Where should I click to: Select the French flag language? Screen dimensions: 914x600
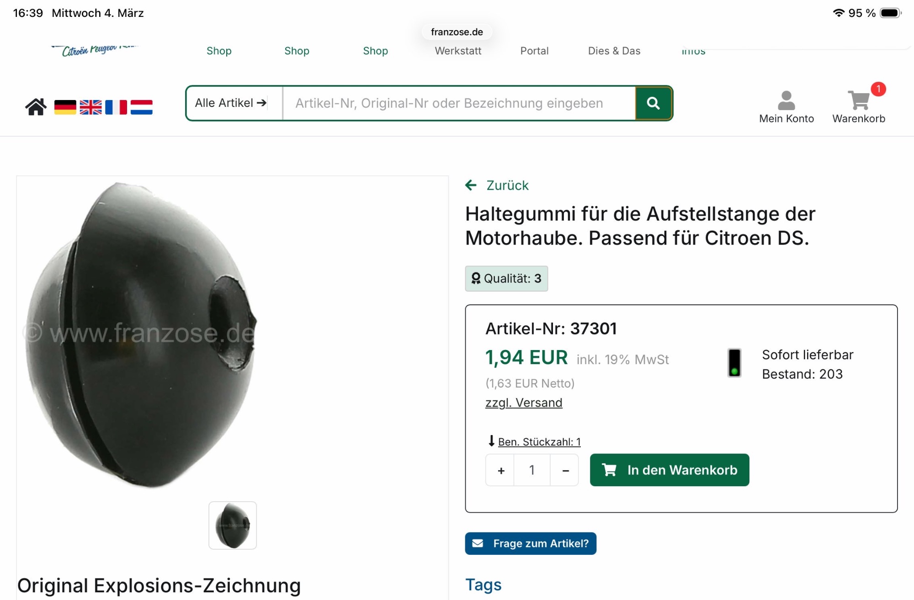pos(116,107)
